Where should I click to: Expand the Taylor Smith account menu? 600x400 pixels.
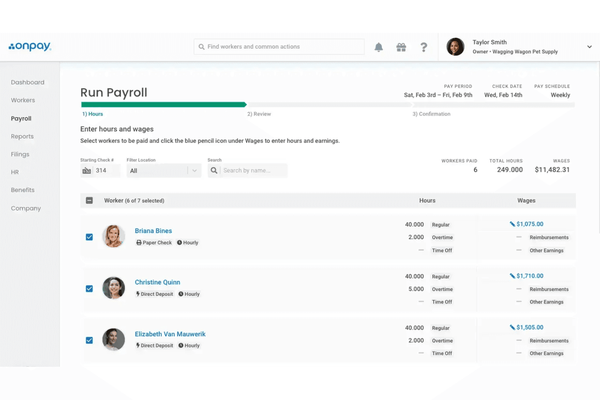pos(589,47)
